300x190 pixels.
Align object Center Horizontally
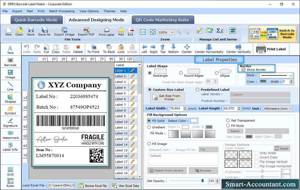click(x=209, y=49)
